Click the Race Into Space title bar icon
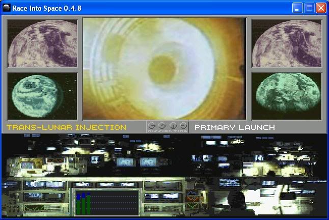Viewport: 329px width, 220px height. (6, 8)
